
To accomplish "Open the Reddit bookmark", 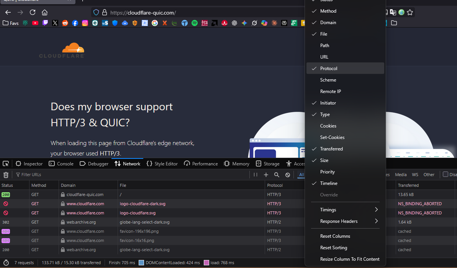I will [65, 23].
